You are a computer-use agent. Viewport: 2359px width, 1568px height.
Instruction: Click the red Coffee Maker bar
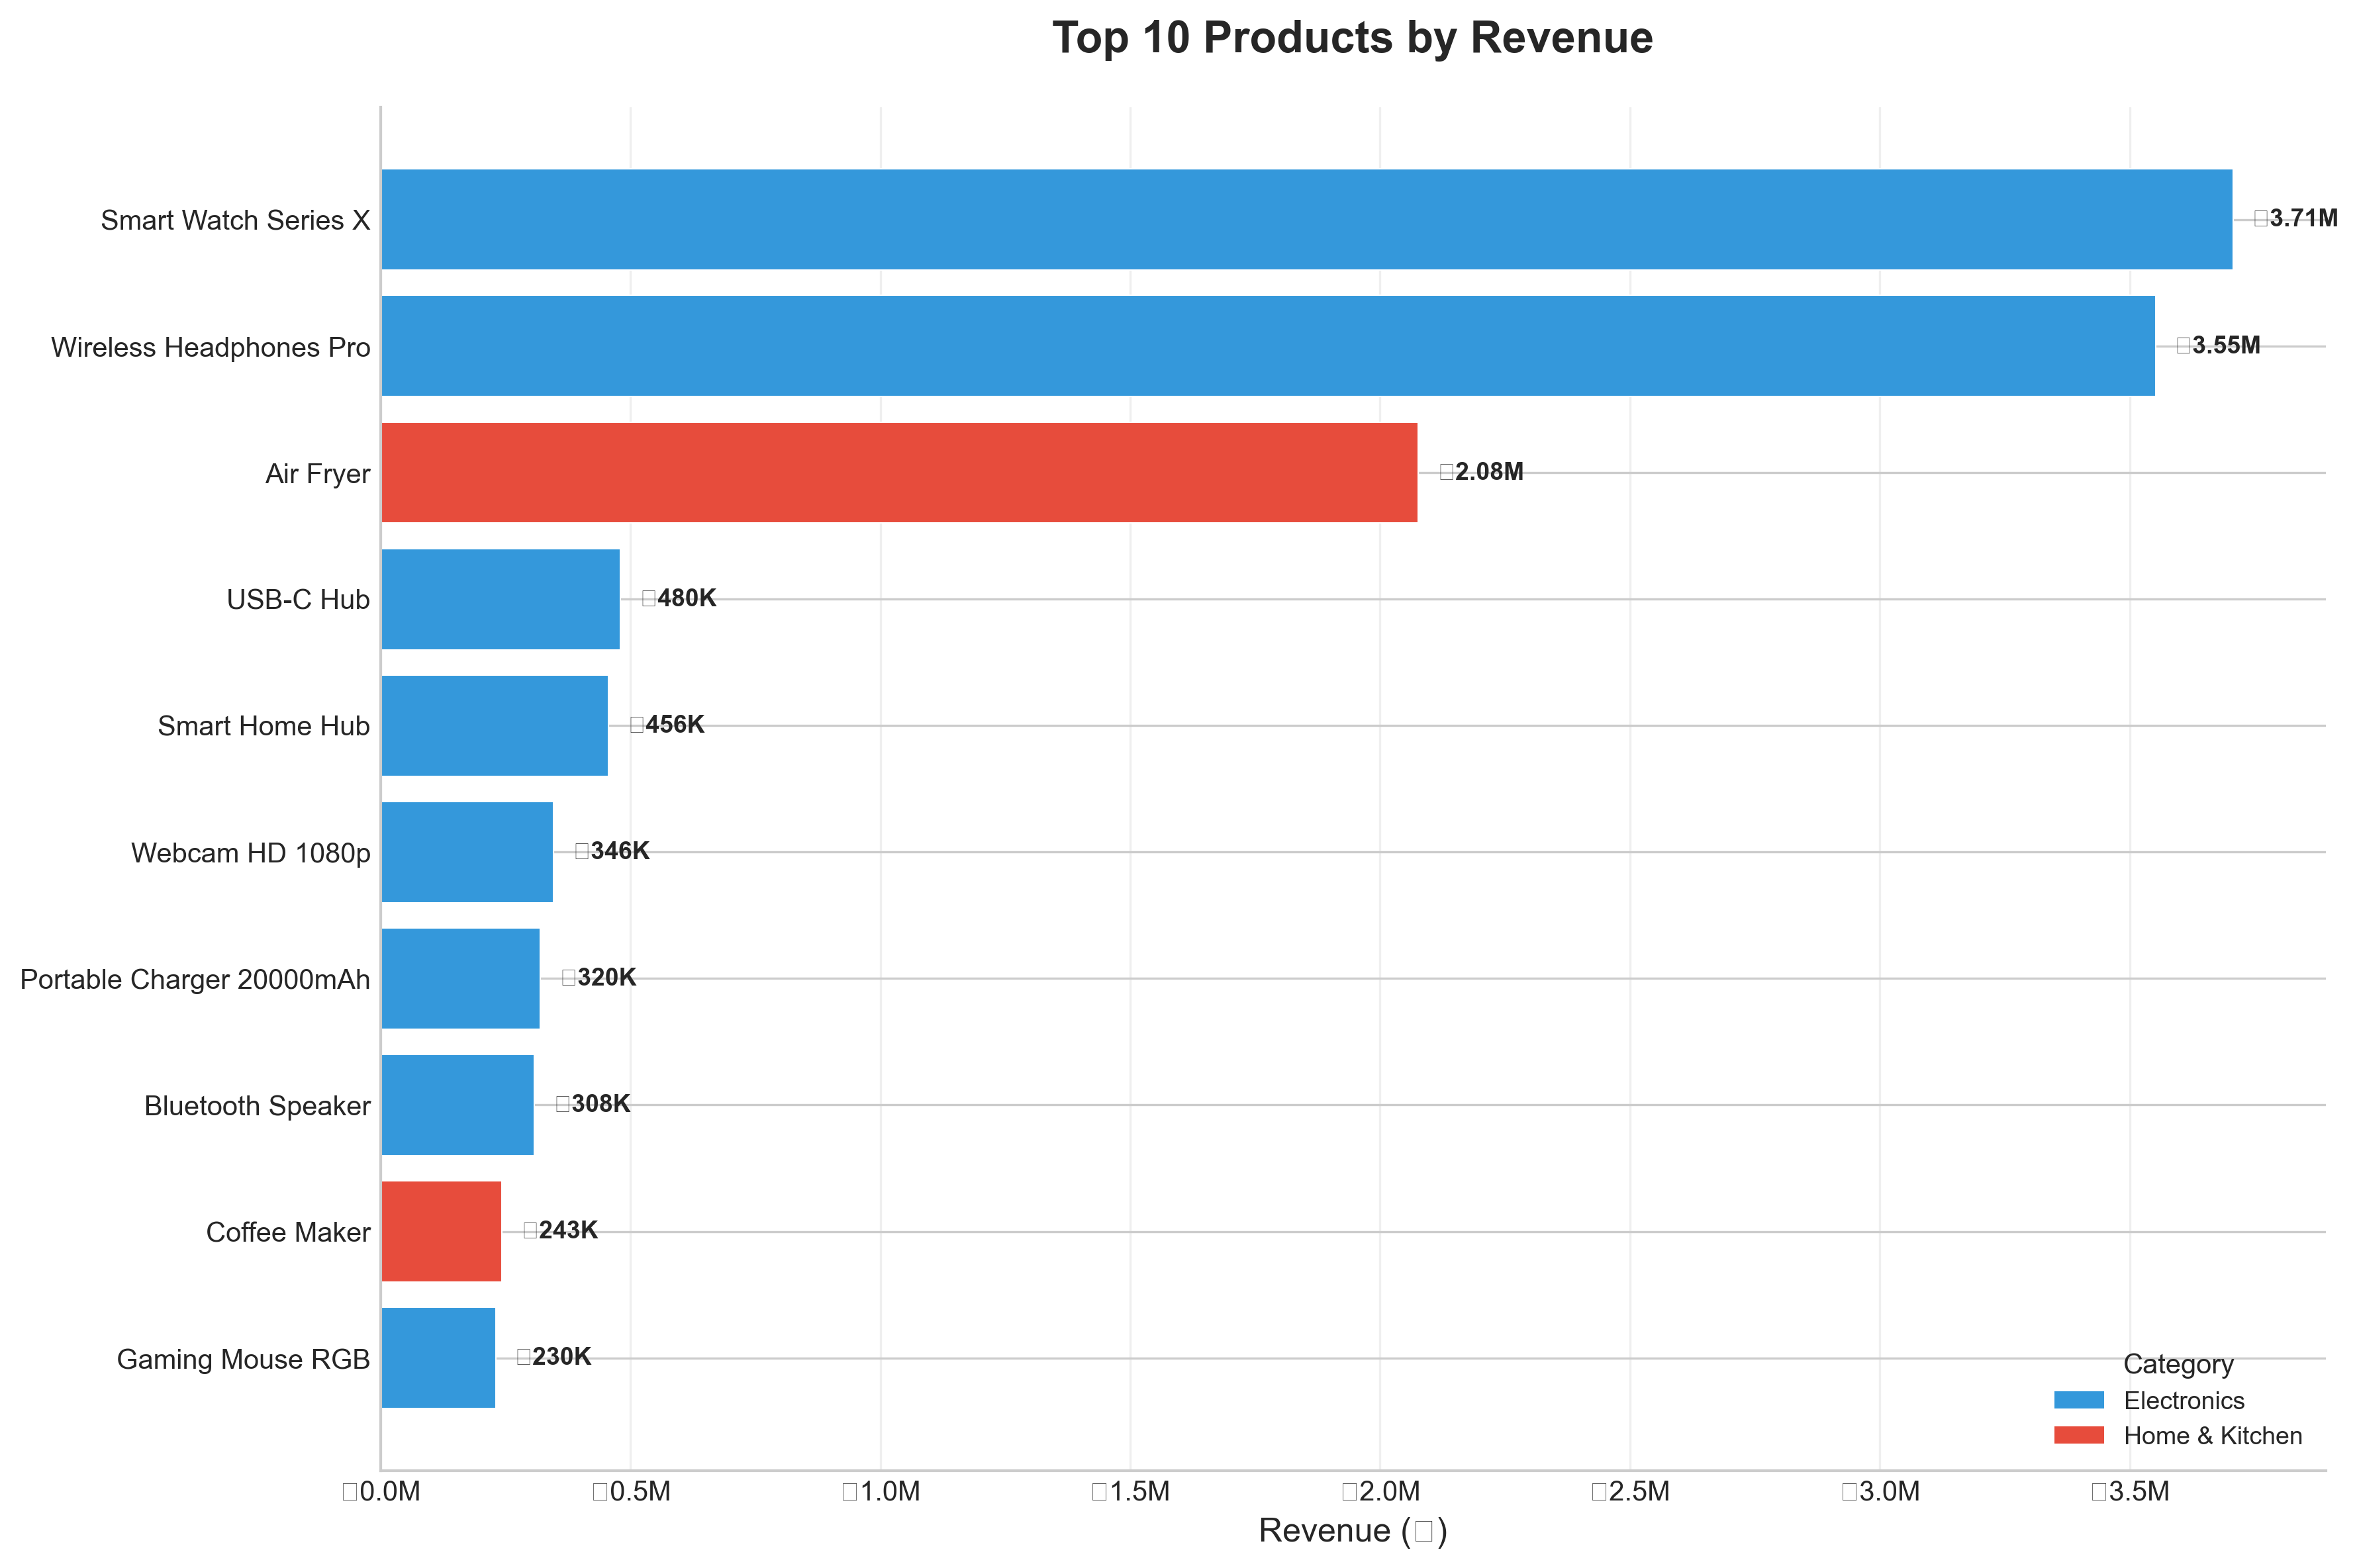coord(441,1231)
